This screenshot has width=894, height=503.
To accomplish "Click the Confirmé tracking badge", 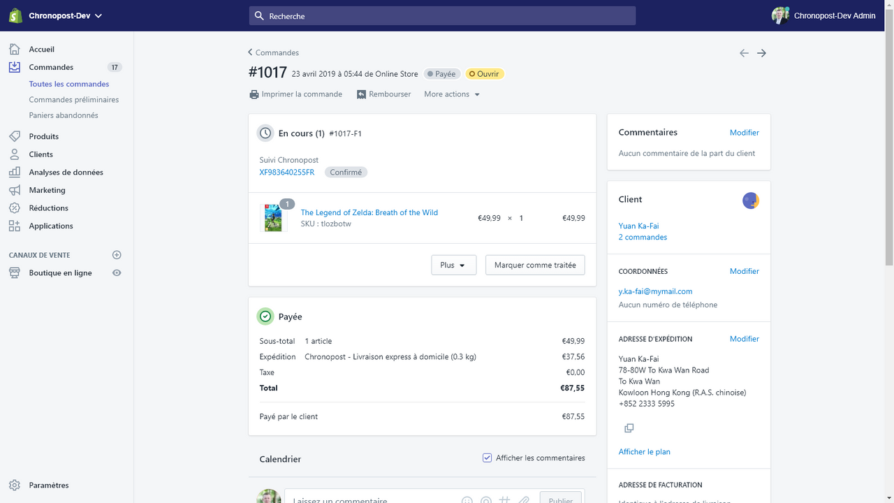I will tap(346, 172).
